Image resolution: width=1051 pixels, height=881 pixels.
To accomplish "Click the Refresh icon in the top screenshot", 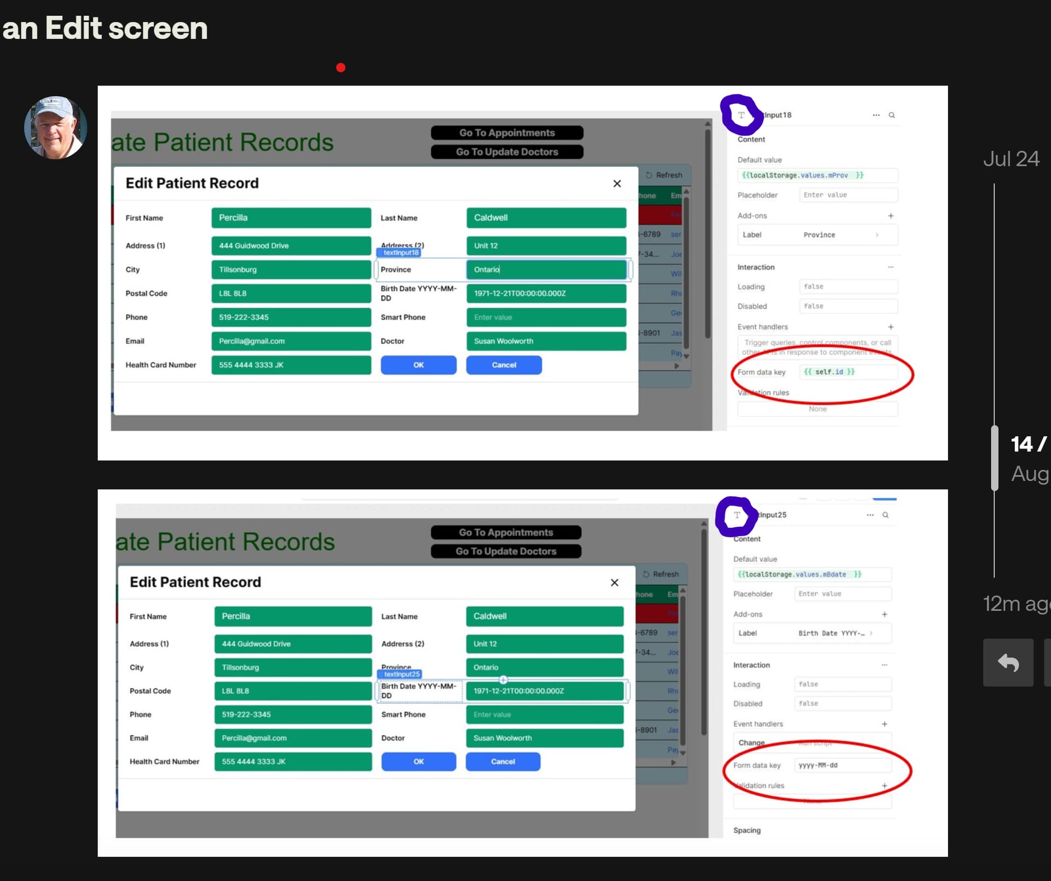I will (x=649, y=175).
